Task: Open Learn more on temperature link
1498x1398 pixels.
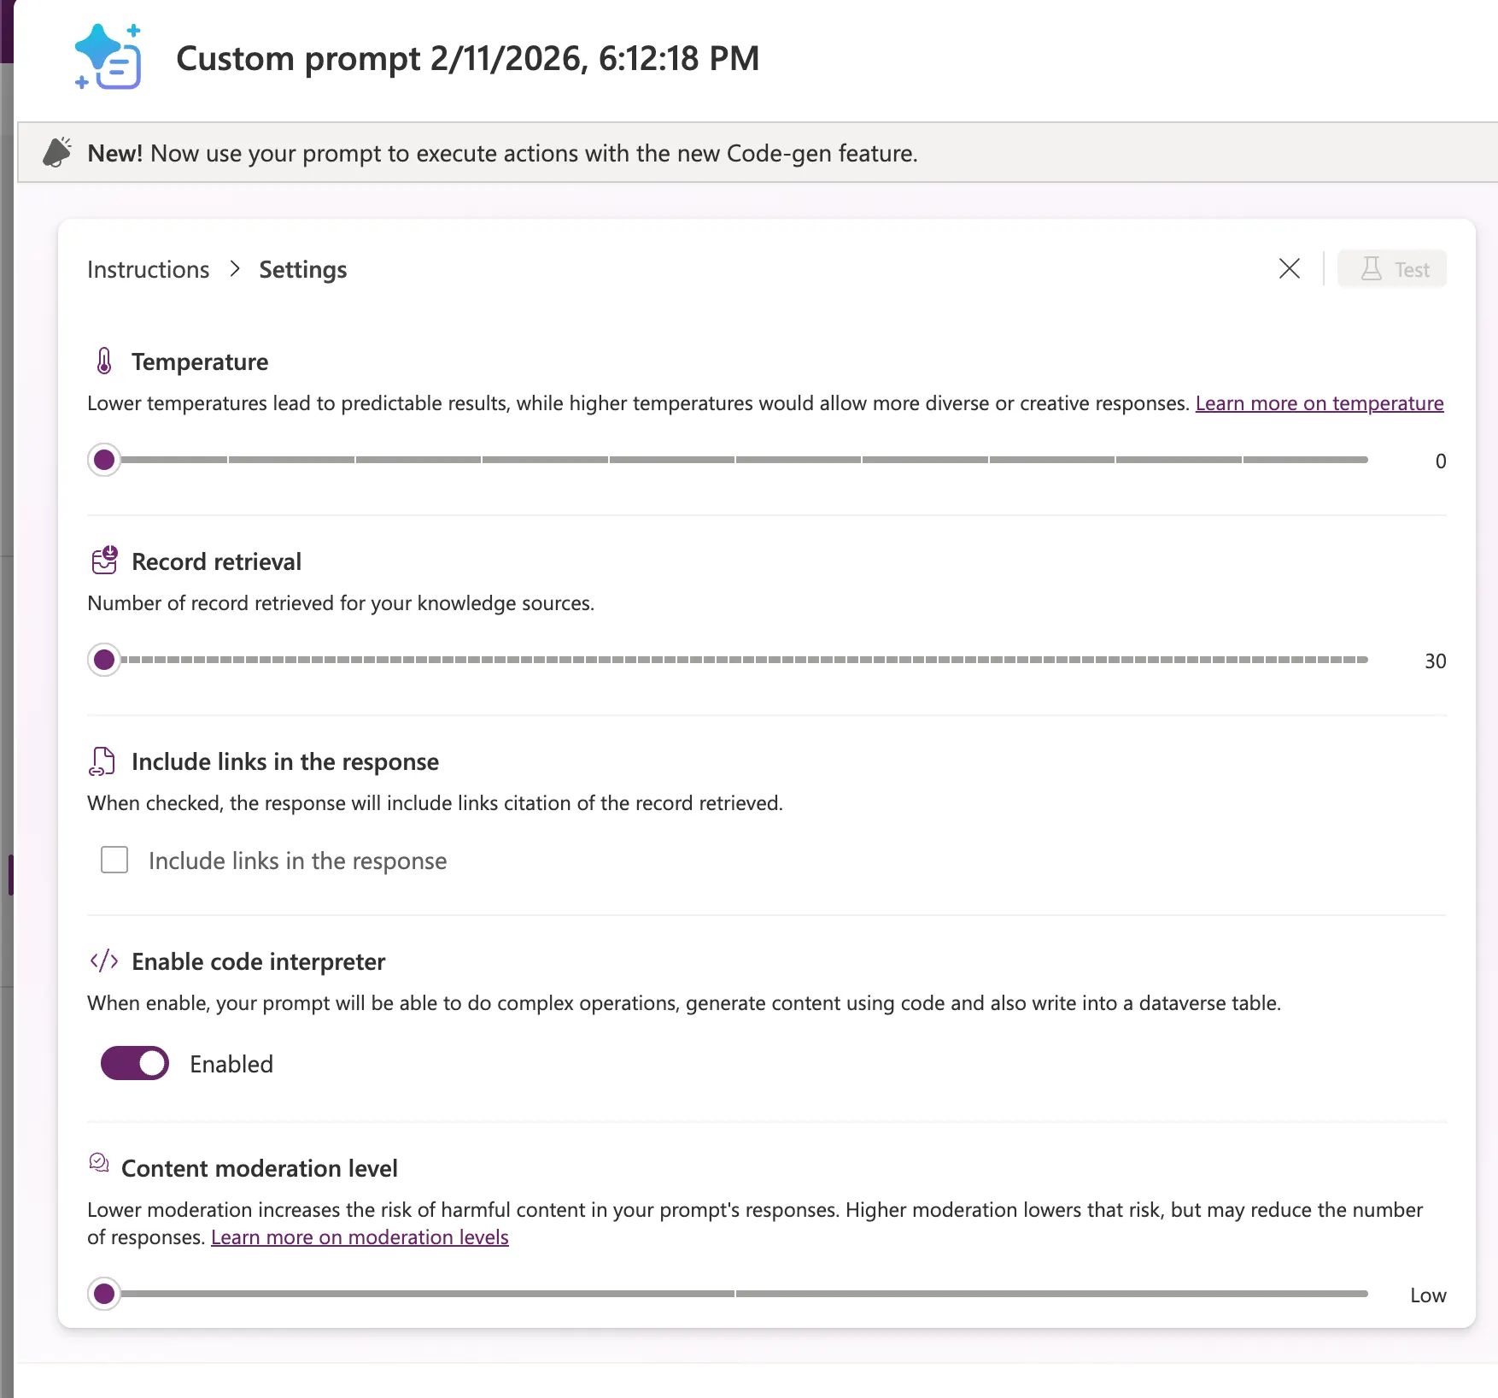Action: pos(1320,402)
